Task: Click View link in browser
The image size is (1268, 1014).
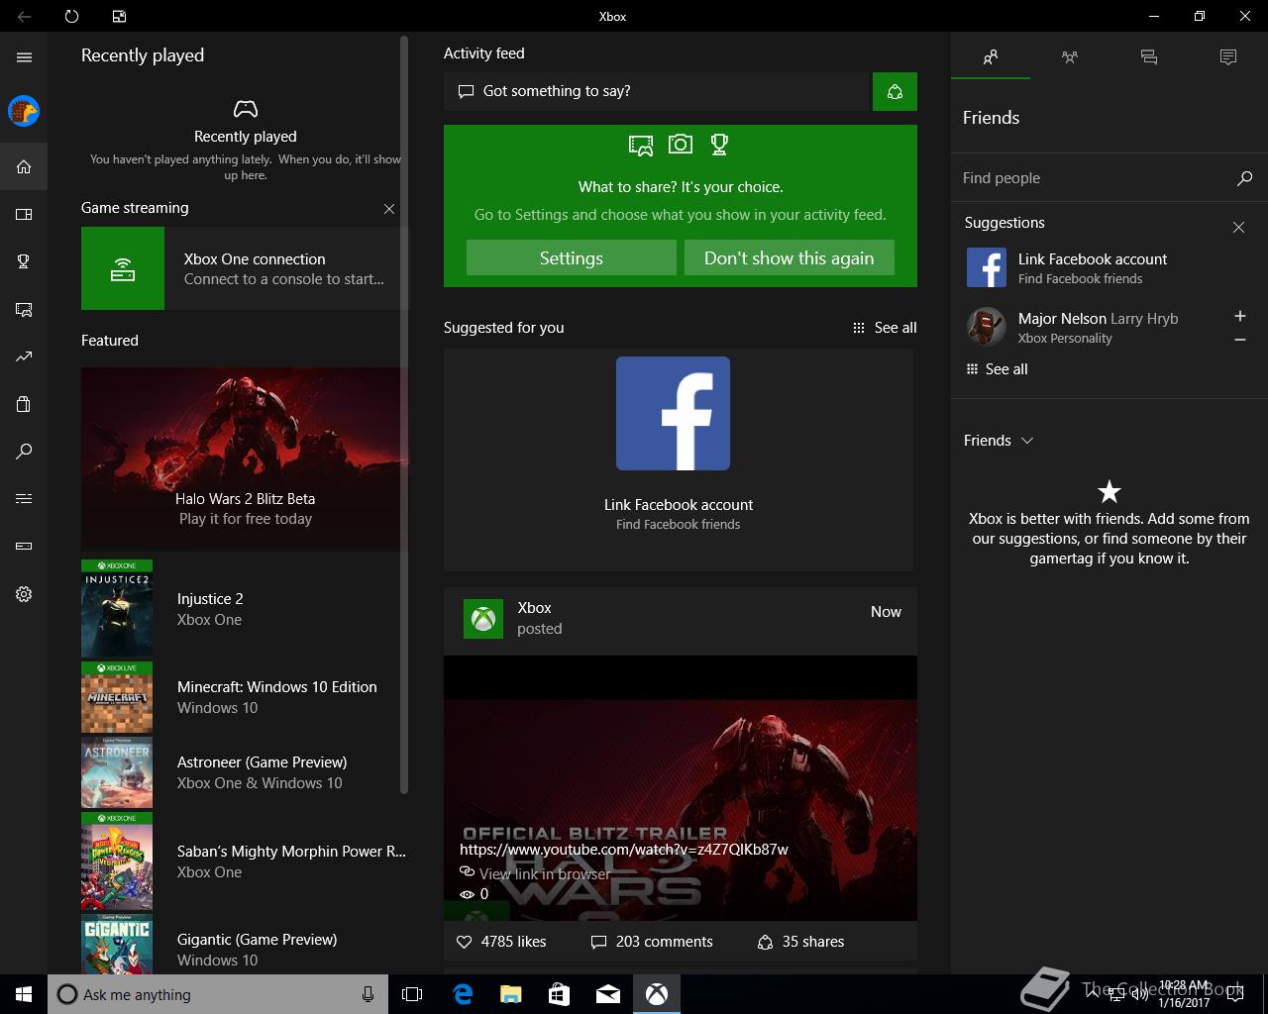Action: tap(536, 873)
